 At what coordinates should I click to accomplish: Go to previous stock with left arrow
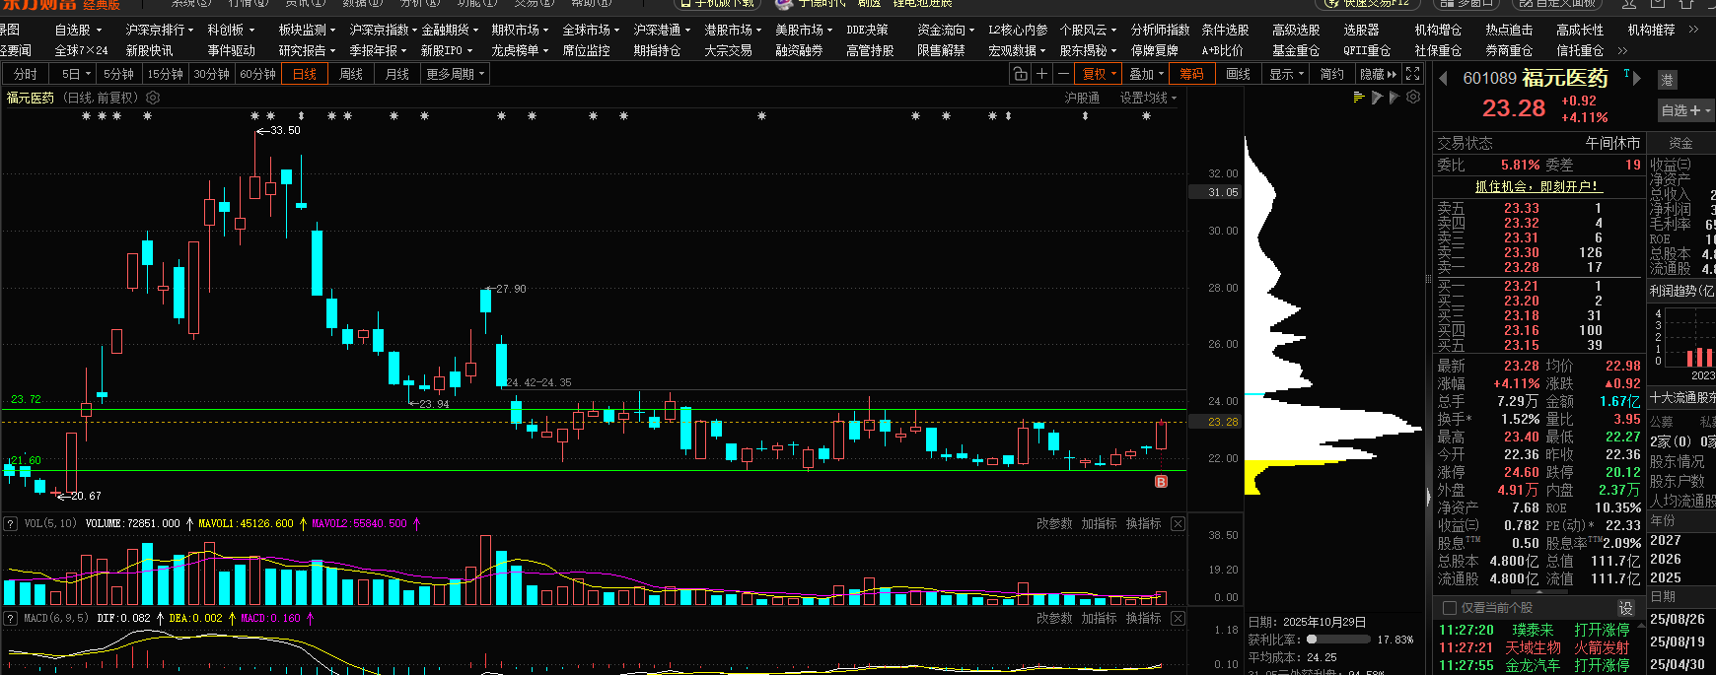click(1444, 79)
